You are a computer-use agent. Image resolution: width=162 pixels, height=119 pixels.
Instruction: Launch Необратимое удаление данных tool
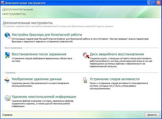[37, 79]
